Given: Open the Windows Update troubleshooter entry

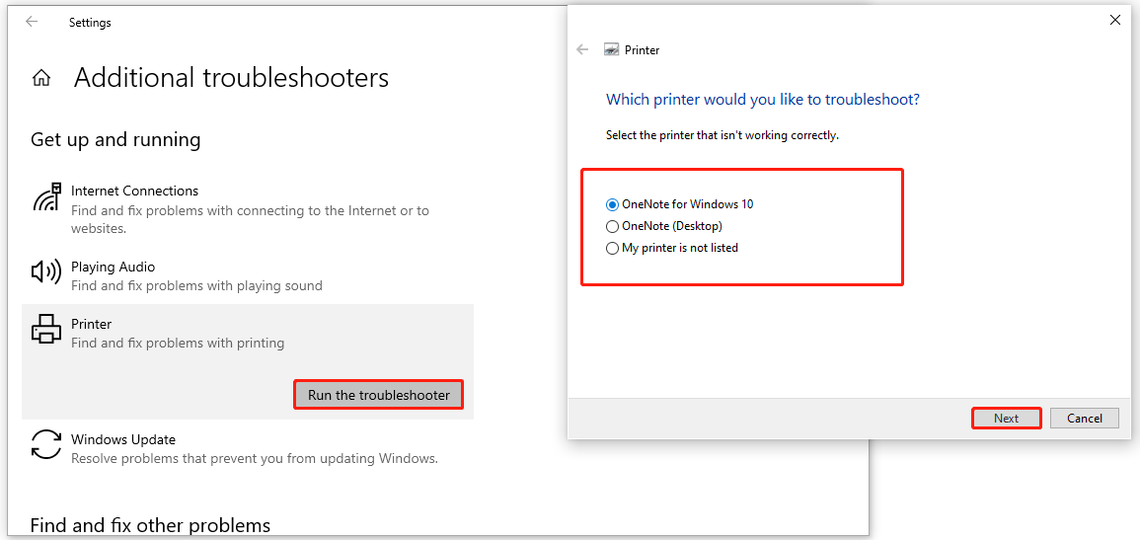Looking at the screenshot, I should coord(248,448).
